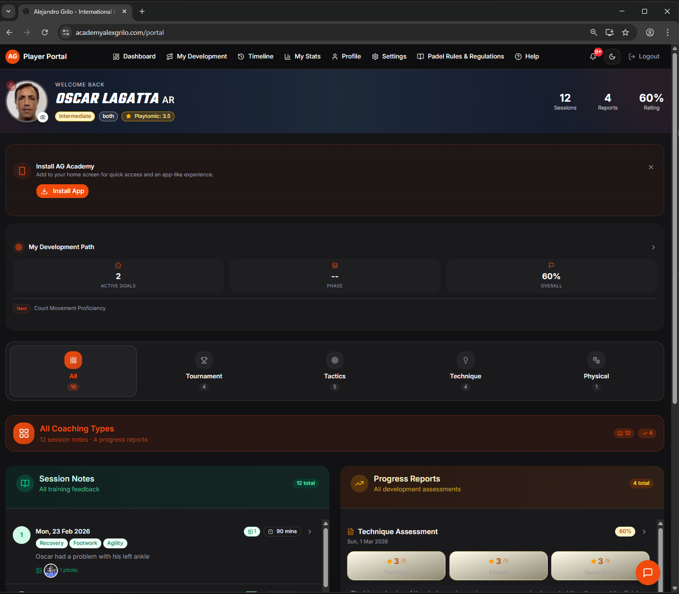Click the Install App button

(x=62, y=191)
